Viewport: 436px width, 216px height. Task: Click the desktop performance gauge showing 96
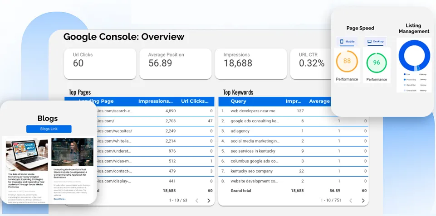click(377, 63)
